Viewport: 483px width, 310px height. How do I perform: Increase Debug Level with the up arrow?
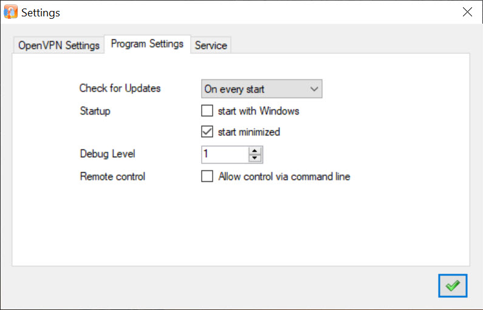pos(255,150)
